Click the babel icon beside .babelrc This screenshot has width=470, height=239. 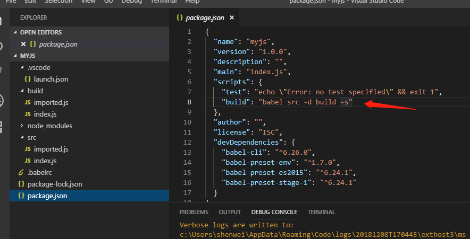pos(21,172)
